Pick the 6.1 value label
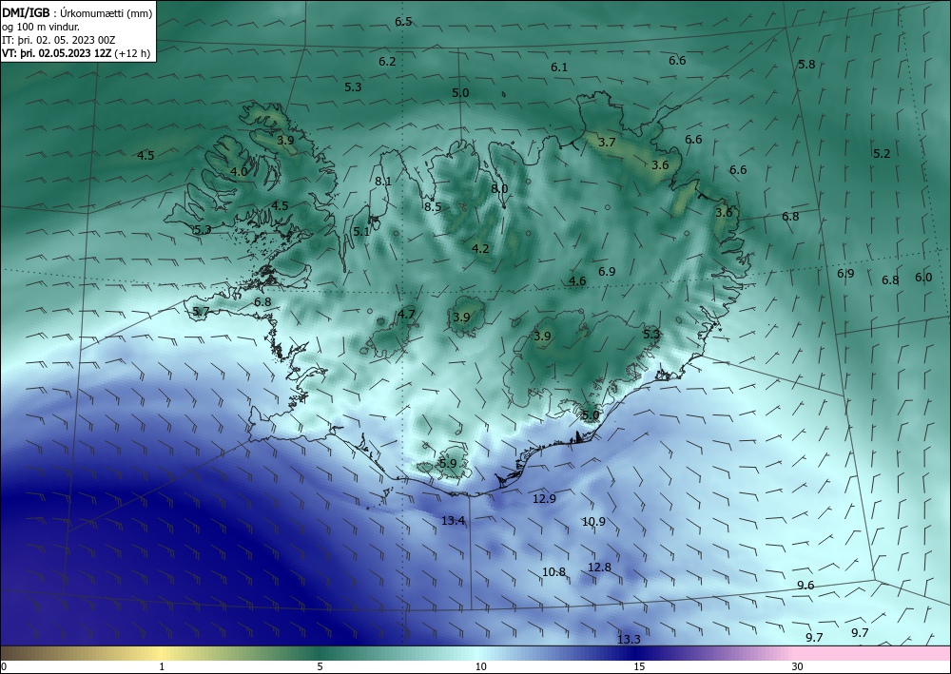This screenshot has width=951, height=674. coord(559,67)
